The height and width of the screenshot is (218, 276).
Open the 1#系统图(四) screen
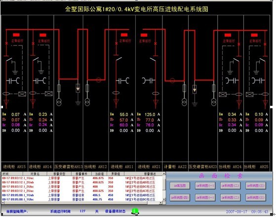[180, 197]
